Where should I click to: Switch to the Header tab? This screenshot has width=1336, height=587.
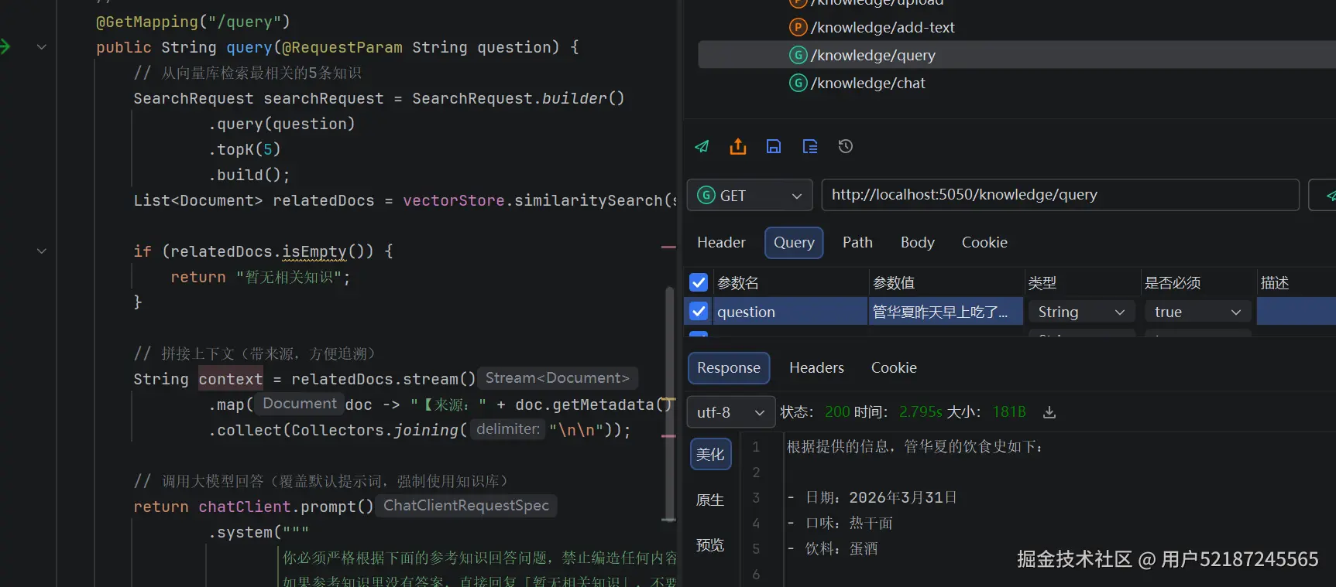click(x=721, y=242)
